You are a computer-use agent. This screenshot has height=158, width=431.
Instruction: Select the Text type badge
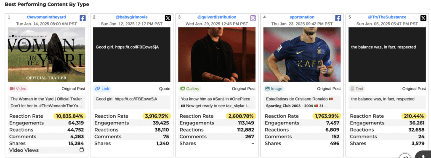click(x=357, y=89)
